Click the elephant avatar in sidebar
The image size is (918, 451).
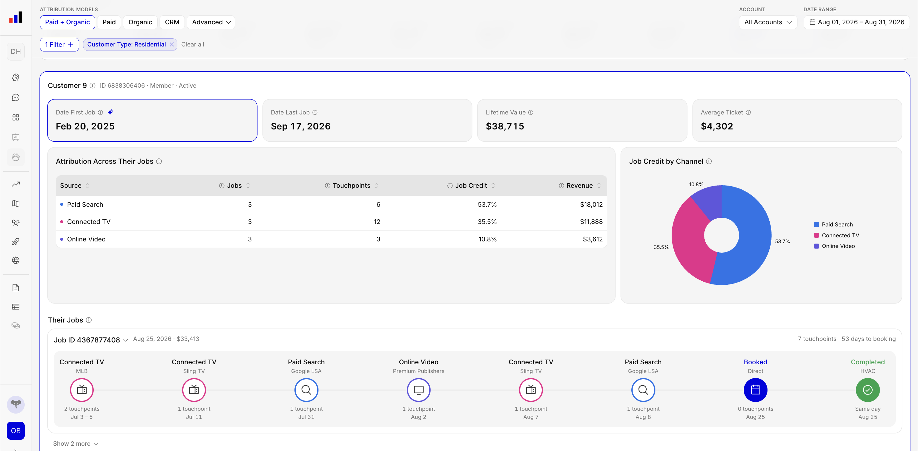pos(16,405)
